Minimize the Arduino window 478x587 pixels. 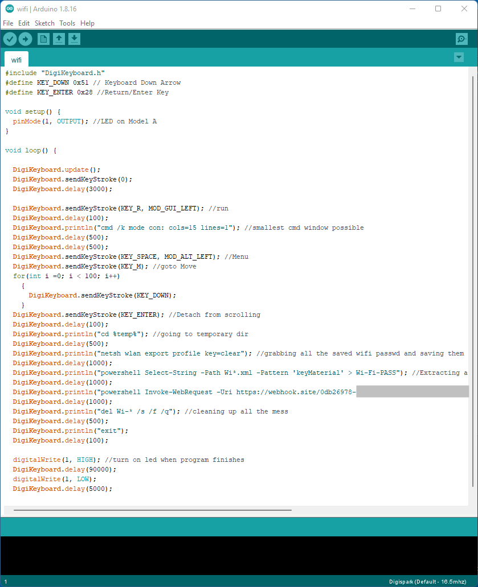[x=412, y=9]
